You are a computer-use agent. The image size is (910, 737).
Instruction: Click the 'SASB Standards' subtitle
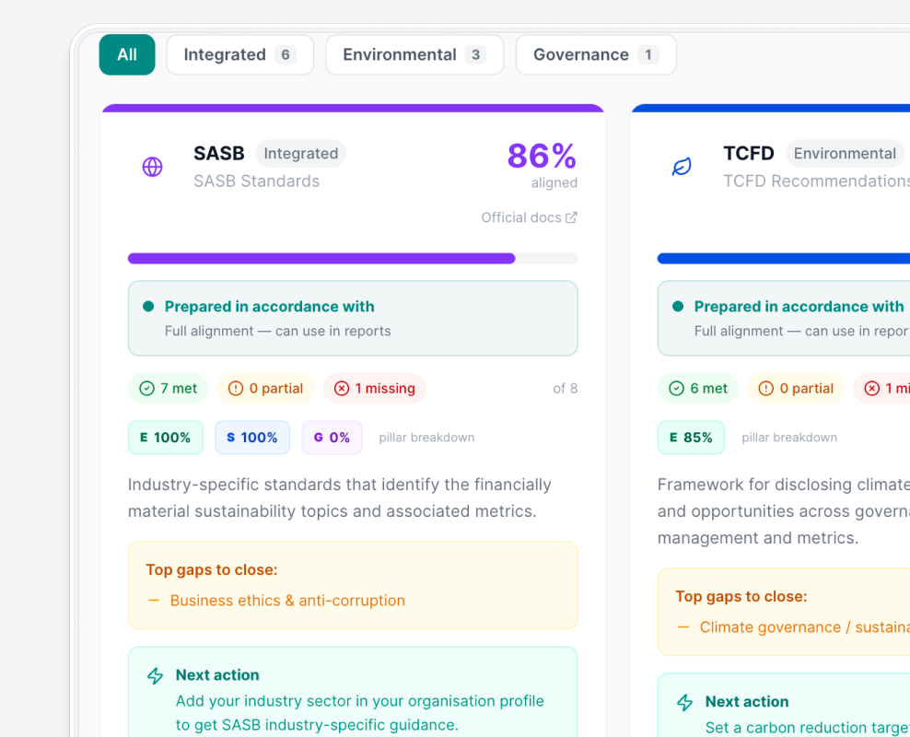[257, 181]
